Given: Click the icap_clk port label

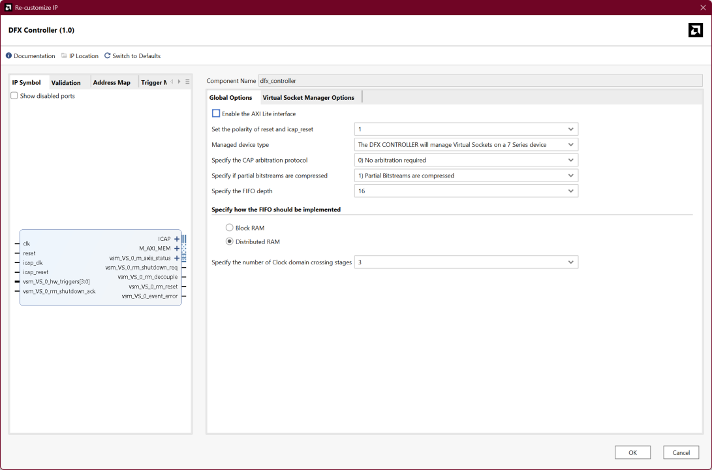Looking at the screenshot, I should (33, 262).
